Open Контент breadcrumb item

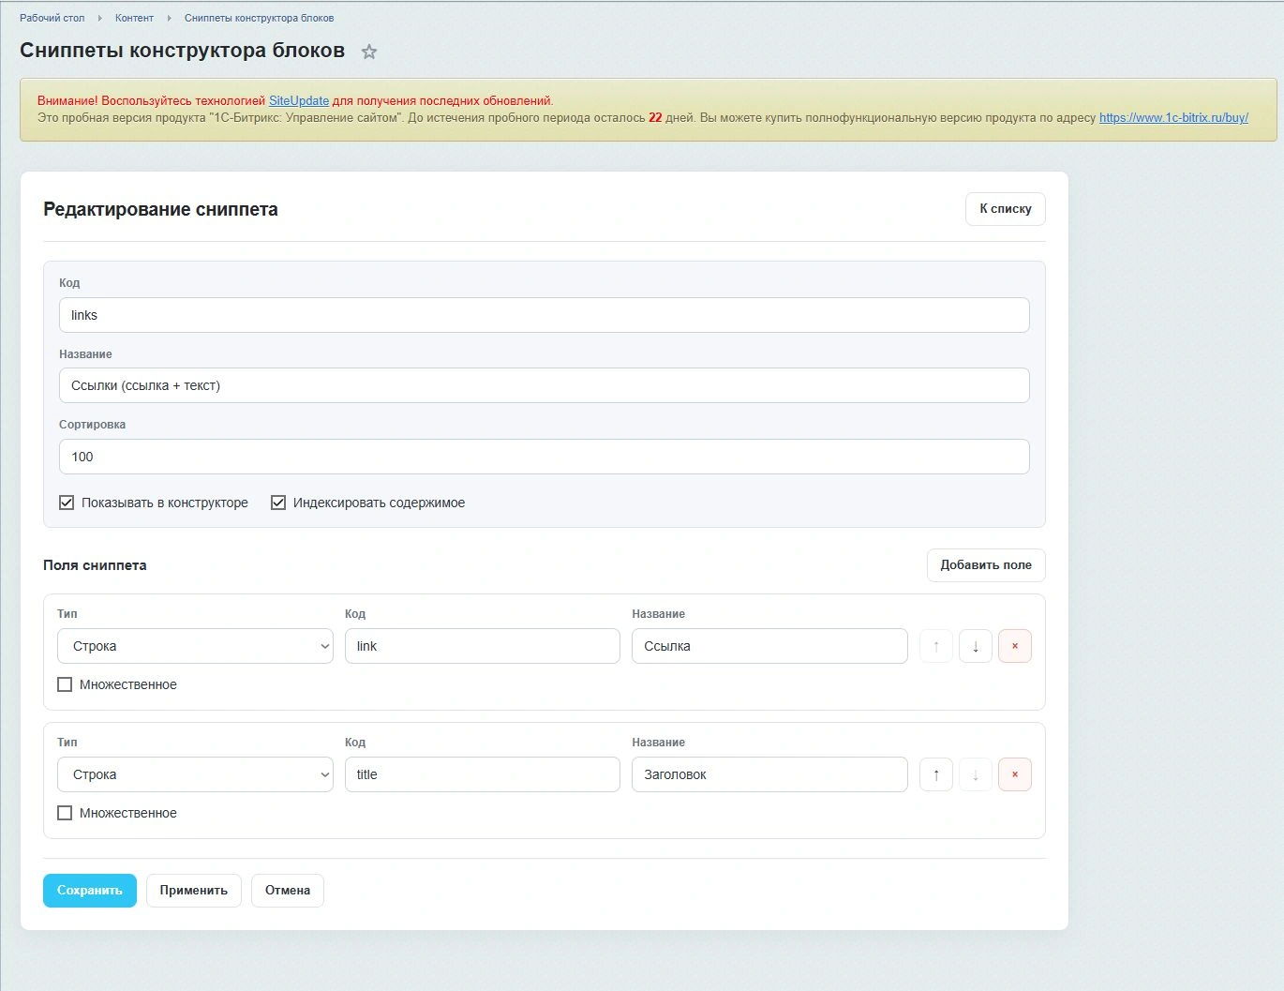[134, 18]
